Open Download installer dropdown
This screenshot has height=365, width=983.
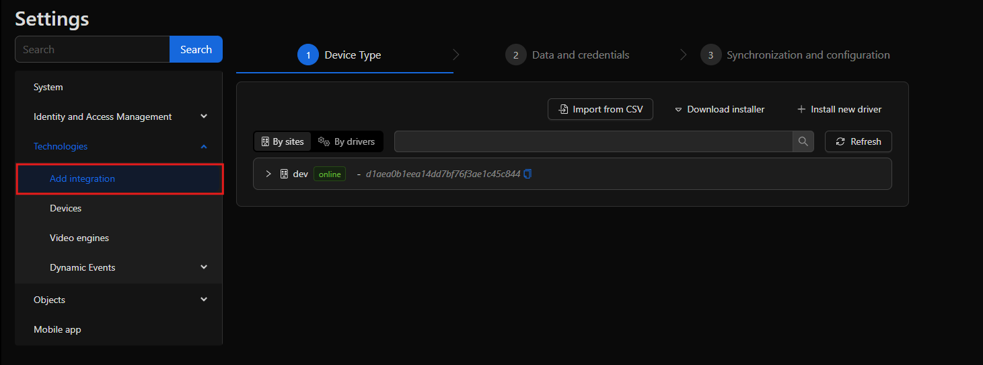720,109
